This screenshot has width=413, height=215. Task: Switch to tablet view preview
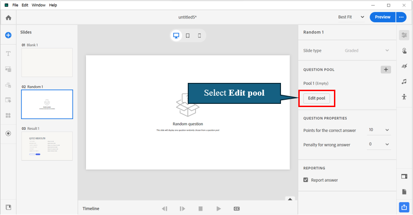click(188, 36)
